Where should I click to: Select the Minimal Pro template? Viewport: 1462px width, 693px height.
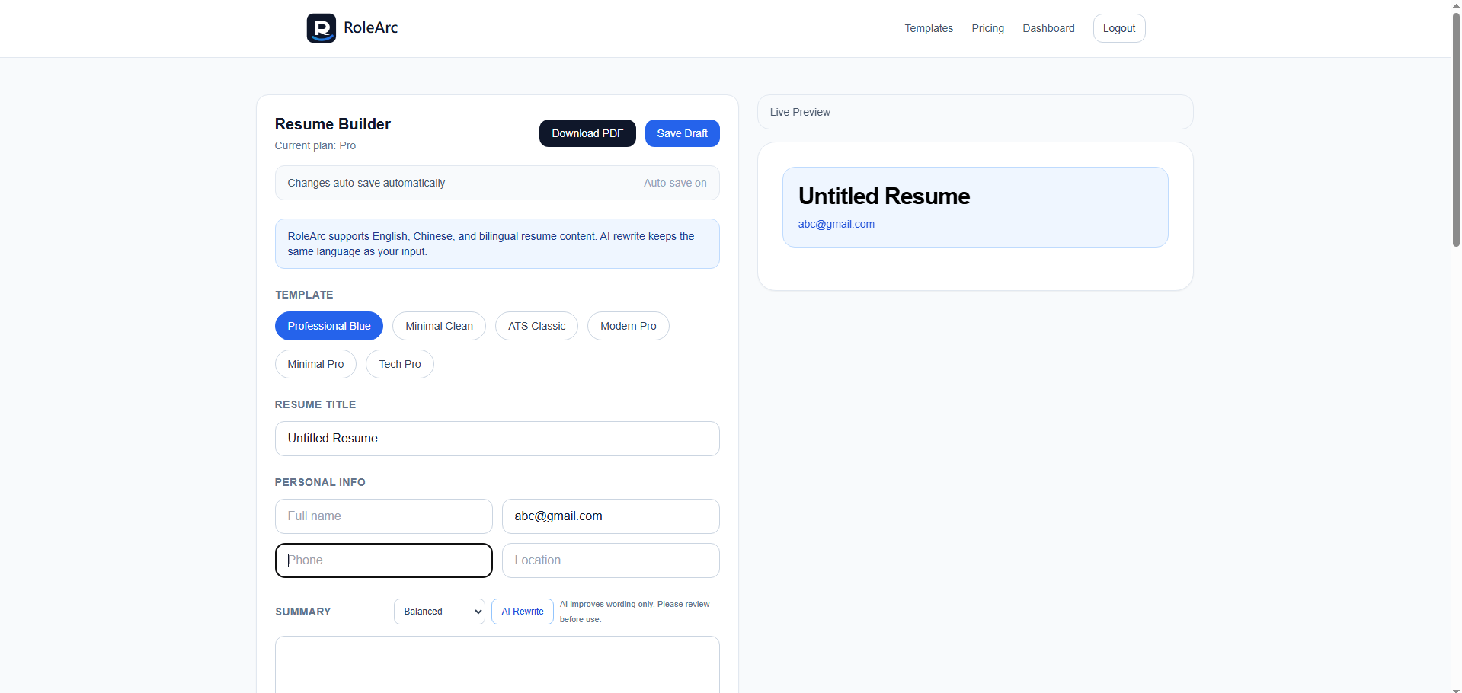tap(315, 364)
